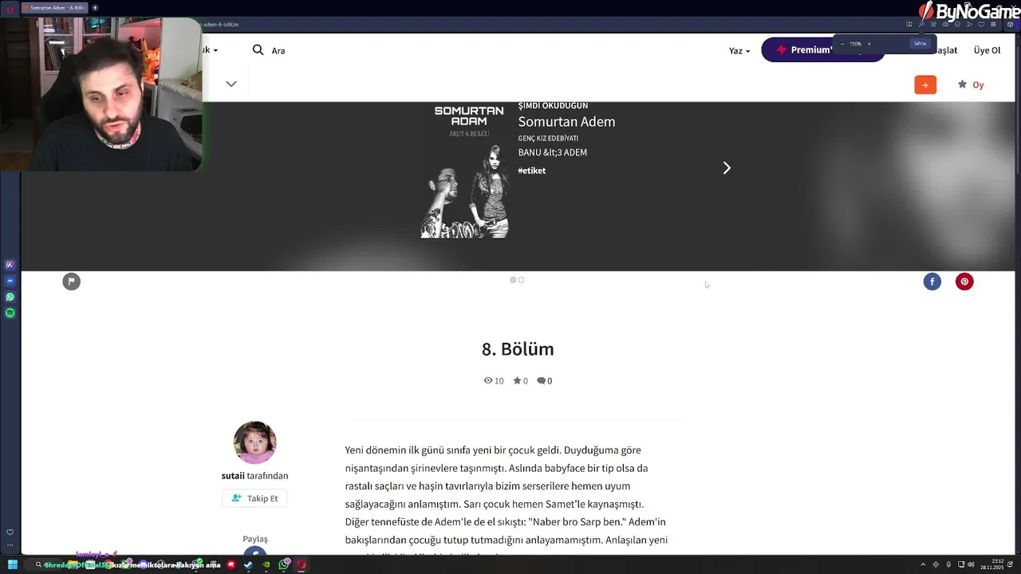Viewport: 1021px width, 574px height.
Task: Open WhatsApp from the taskbar
Action: pos(284,564)
